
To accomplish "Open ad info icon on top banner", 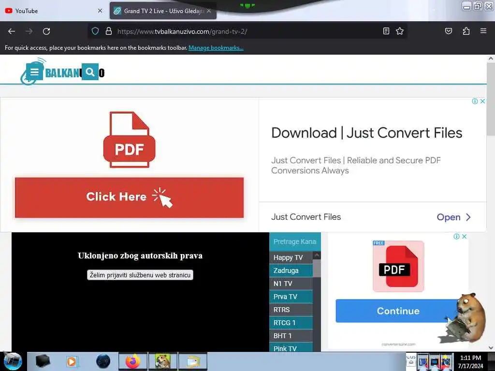I will click(475, 101).
